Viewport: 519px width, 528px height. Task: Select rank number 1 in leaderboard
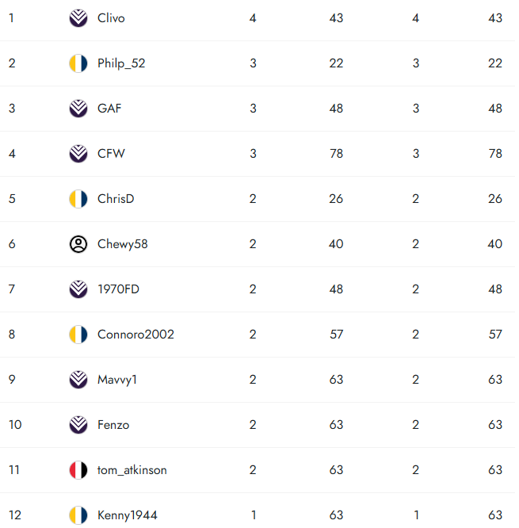tap(11, 18)
